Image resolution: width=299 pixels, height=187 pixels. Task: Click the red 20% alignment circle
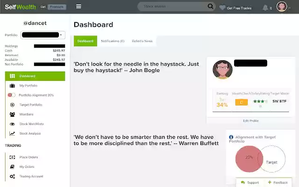pos(249,159)
